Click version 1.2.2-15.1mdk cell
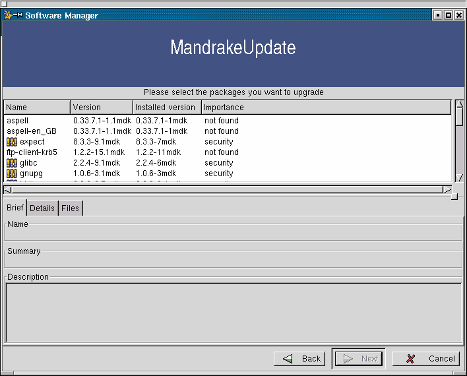Viewport: 467px width, 376px height. pos(99,152)
